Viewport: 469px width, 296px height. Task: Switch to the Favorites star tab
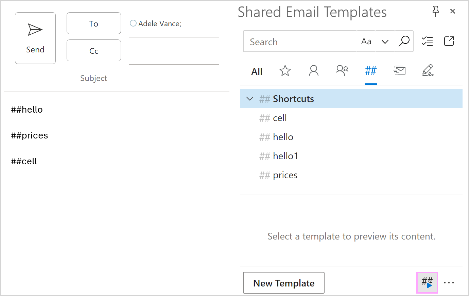click(x=285, y=71)
